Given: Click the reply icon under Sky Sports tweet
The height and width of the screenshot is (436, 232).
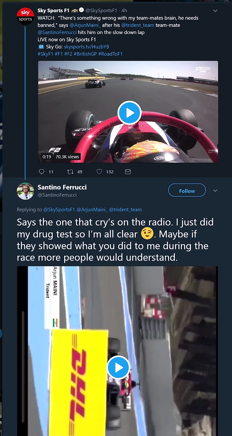Looking at the screenshot, I should tap(42, 172).
